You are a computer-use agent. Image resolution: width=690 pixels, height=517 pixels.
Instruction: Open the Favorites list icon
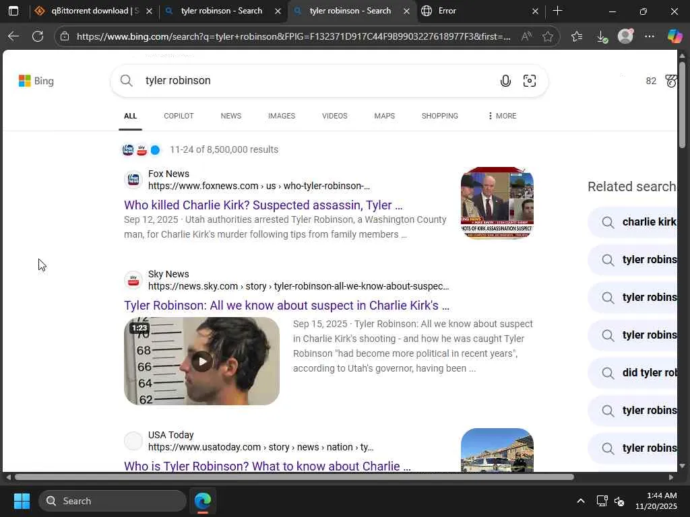pos(577,36)
